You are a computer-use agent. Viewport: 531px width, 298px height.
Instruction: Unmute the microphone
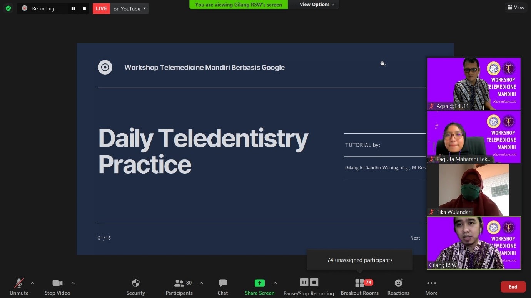coord(19,286)
